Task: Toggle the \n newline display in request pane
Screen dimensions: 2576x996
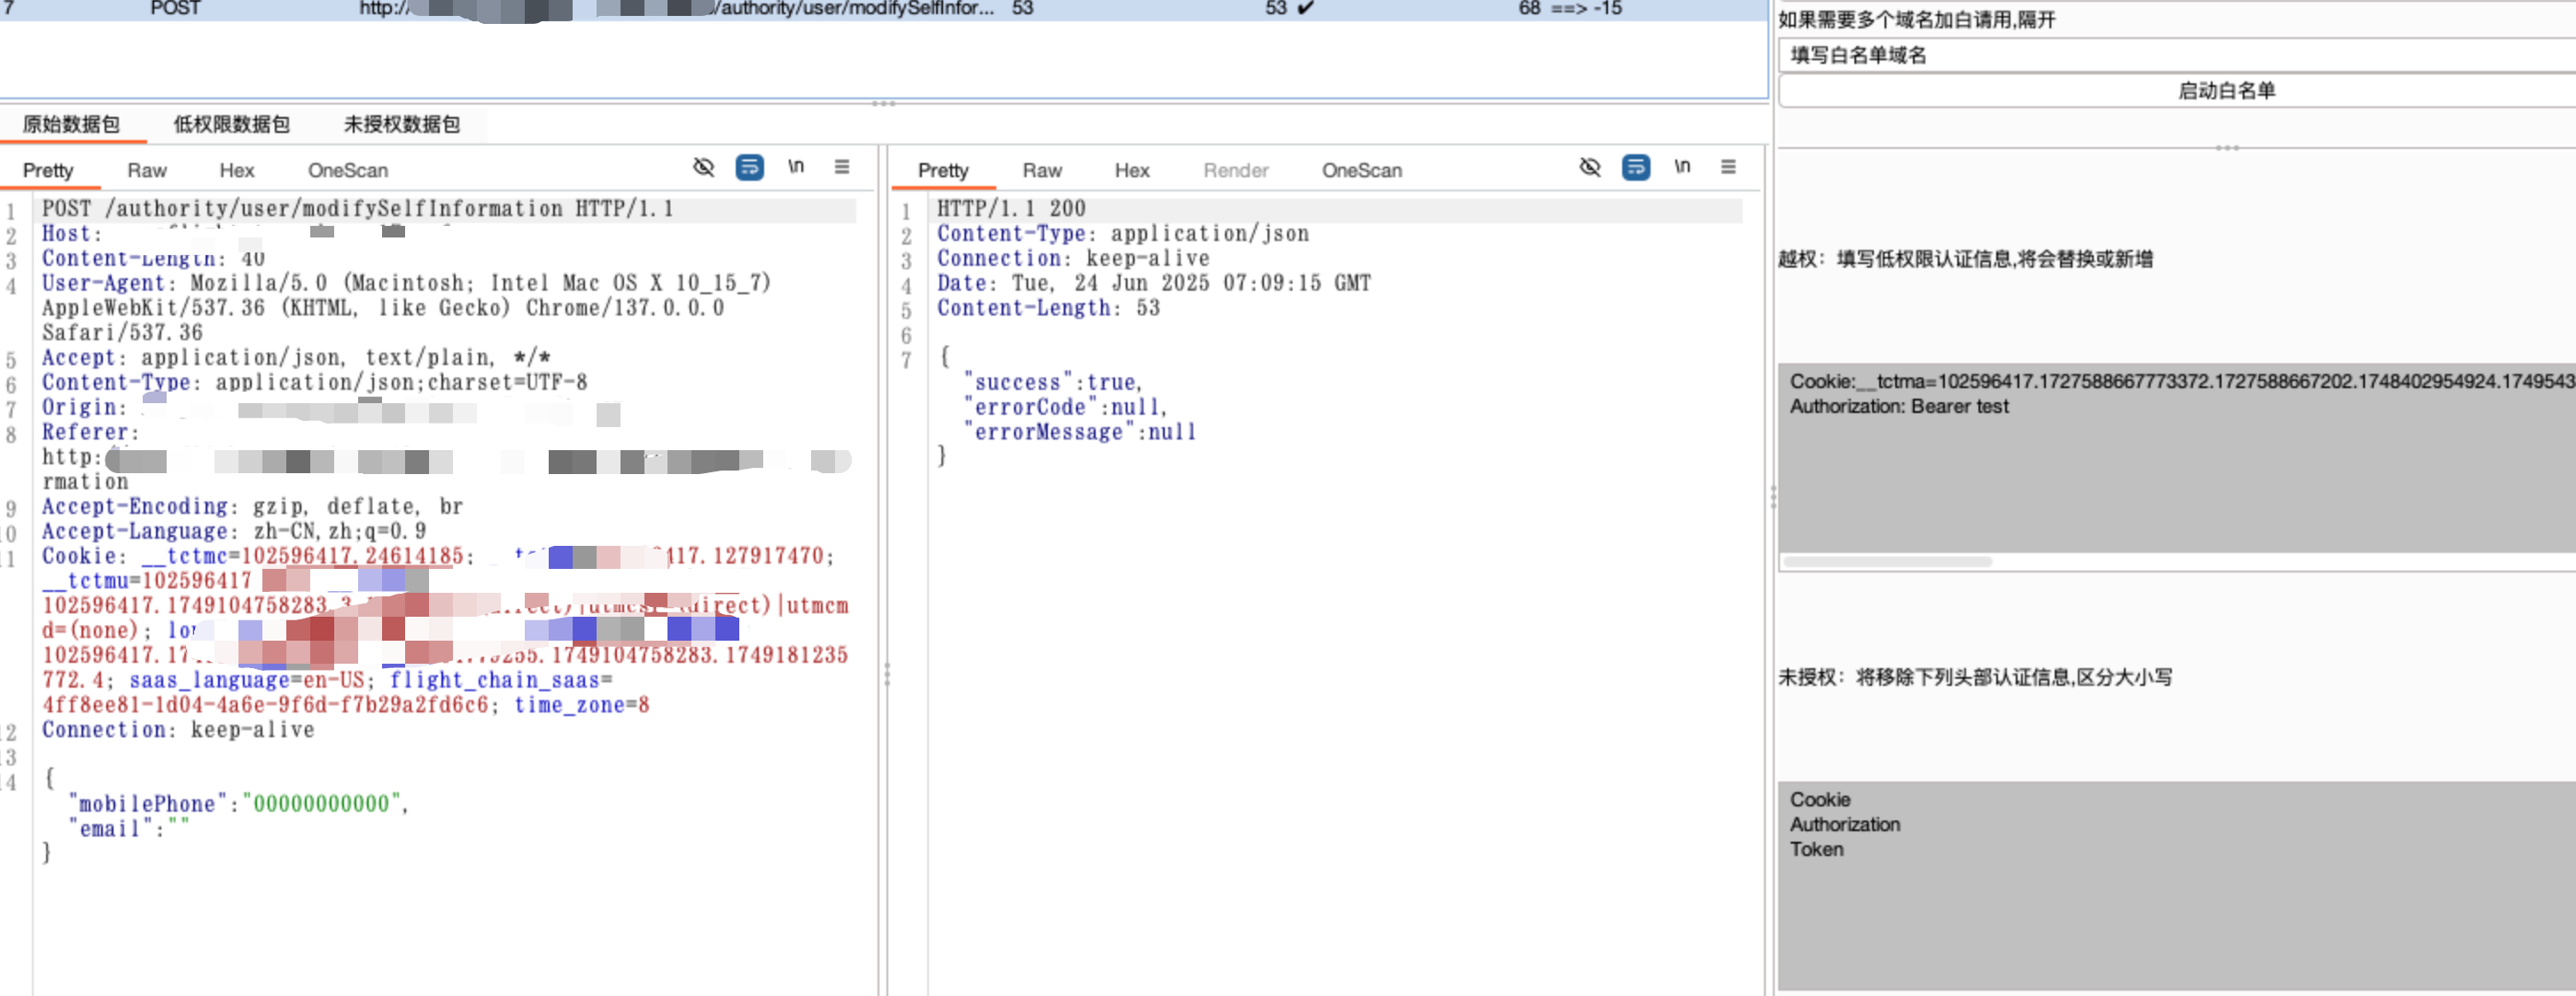Action: pyautogui.click(x=796, y=167)
